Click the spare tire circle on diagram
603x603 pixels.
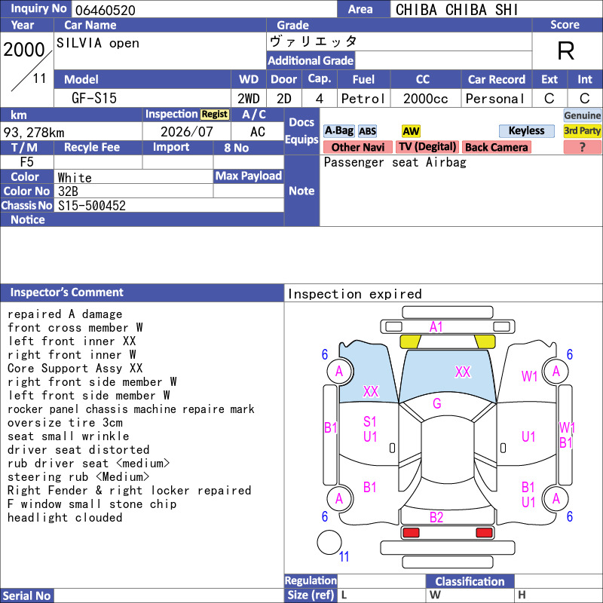tap(329, 542)
